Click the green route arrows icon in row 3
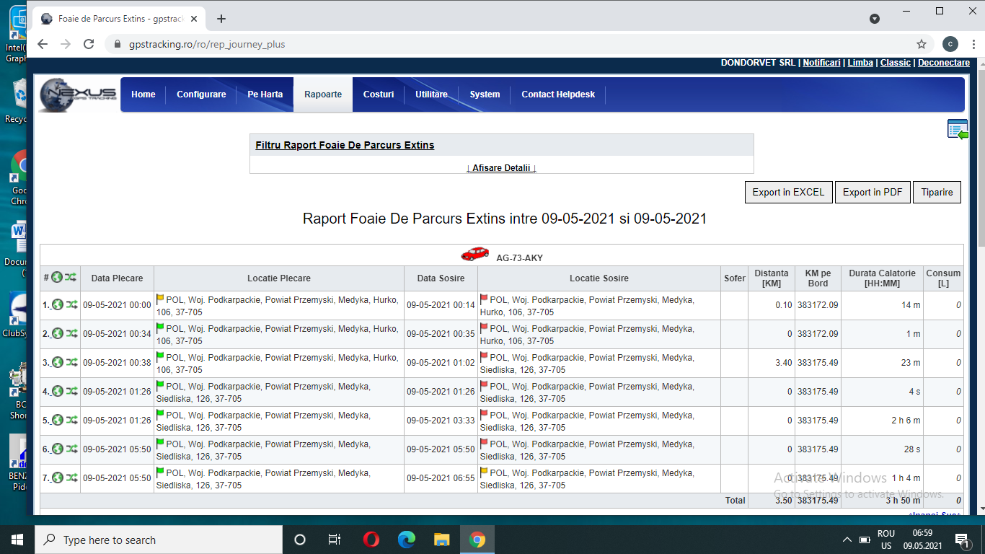 pyautogui.click(x=71, y=363)
